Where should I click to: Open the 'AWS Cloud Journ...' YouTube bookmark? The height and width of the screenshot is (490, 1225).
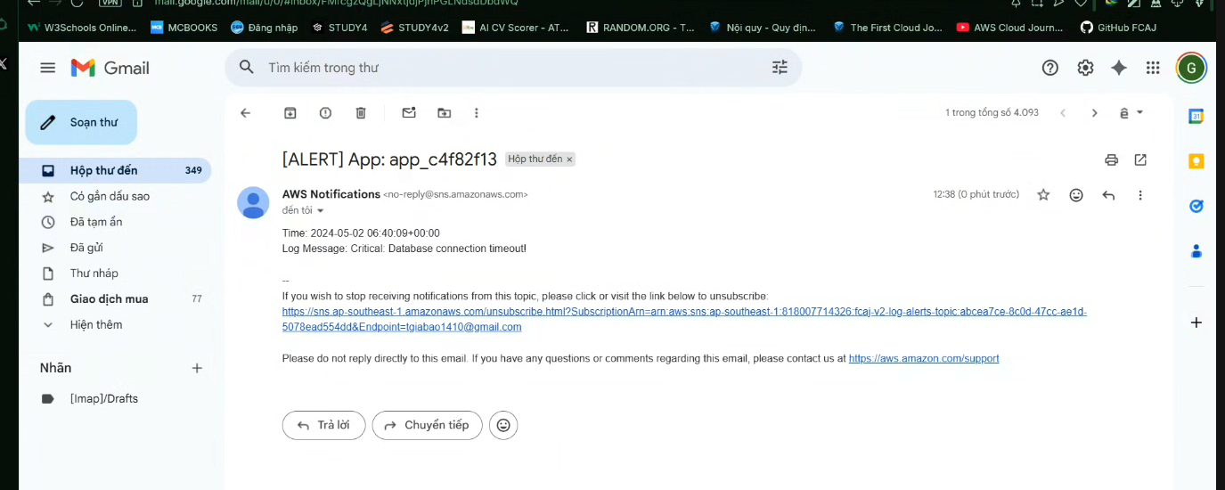click(x=1009, y=28)
